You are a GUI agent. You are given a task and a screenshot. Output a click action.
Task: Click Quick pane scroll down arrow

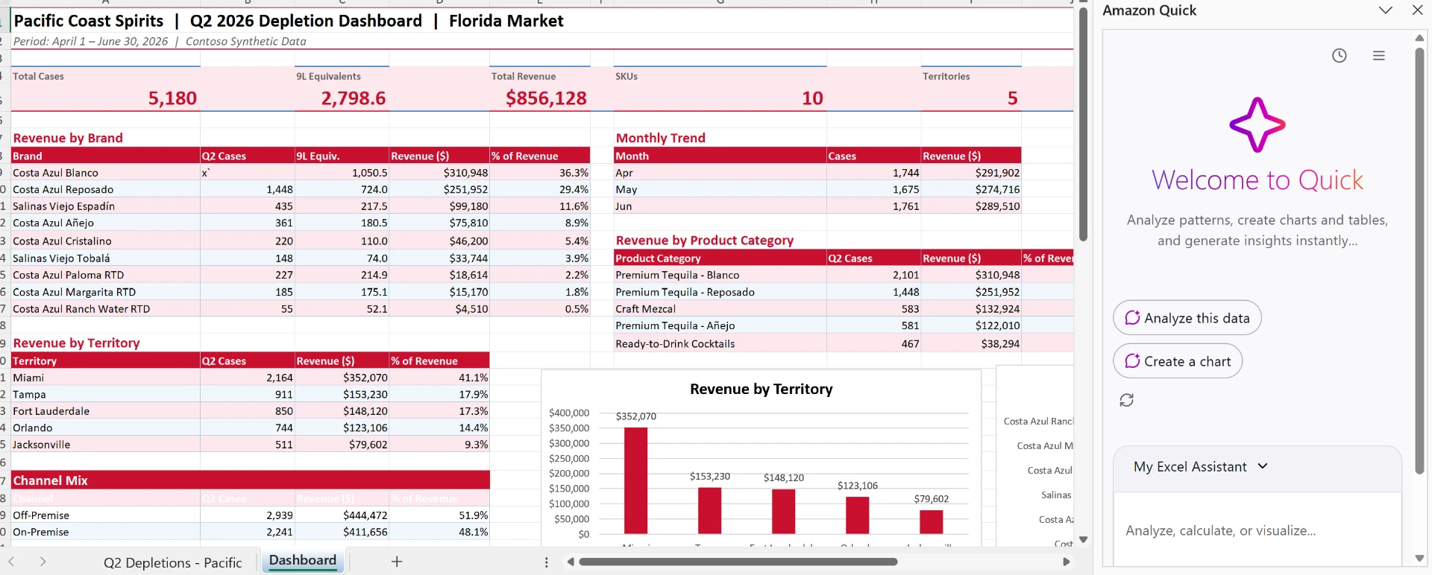(x=1419, y=559)
